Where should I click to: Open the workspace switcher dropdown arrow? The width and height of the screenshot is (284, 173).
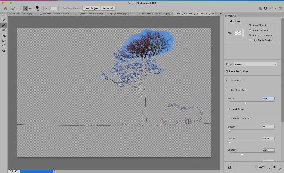point(276,8)
